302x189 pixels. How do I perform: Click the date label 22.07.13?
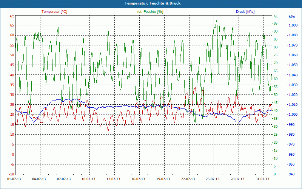tap(188, 179)
